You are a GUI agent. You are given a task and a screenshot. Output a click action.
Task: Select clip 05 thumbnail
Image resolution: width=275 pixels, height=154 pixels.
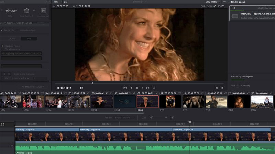pyautogui.click(x=79, y=101)
